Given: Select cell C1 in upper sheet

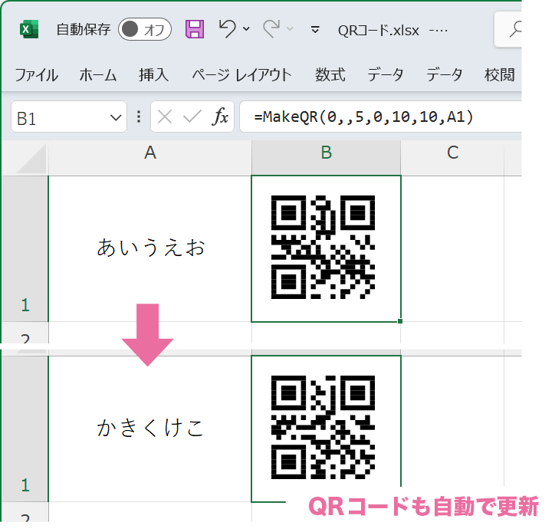Looking at the screenshot, I should coord(452,249).
